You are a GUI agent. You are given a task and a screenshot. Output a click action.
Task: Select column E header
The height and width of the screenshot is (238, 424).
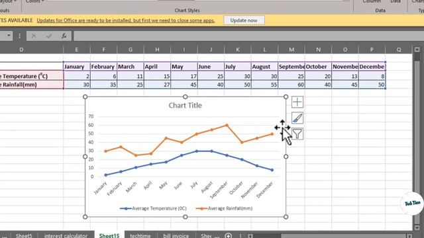77,50
